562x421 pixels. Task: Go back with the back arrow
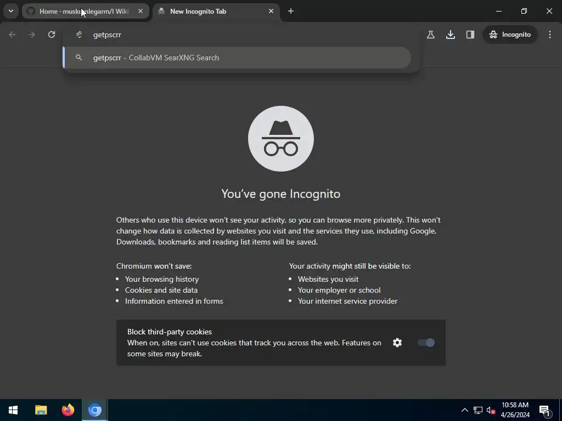pyautogui.click(x=12, y=35)
